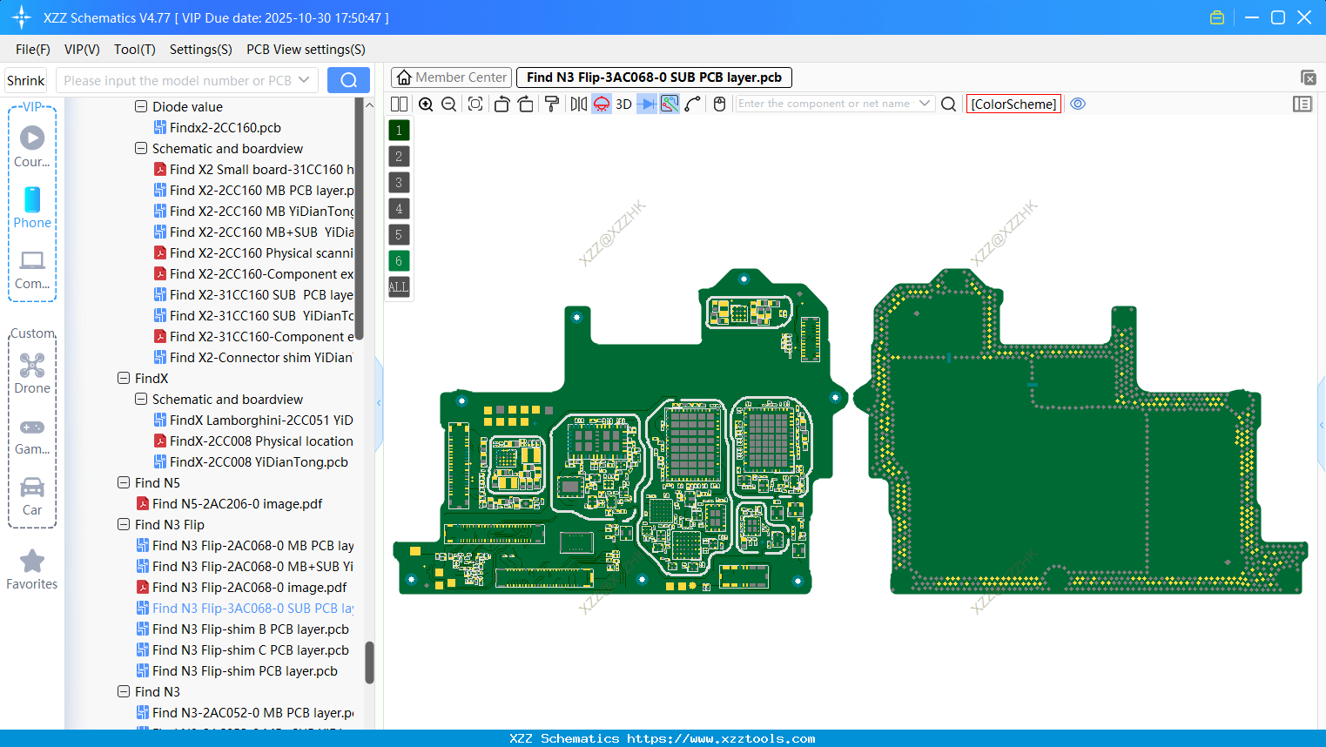Click the split view layout icon
Viewport: 1326px width, 747px height.
pyautogui.click(x=400, y=104)
